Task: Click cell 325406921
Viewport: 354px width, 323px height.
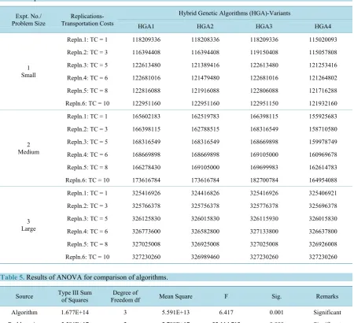Action: click(323, 193)
